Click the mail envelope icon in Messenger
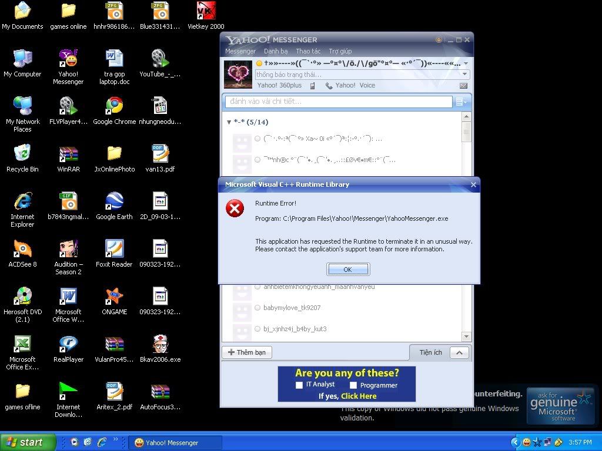 [463, 86]
